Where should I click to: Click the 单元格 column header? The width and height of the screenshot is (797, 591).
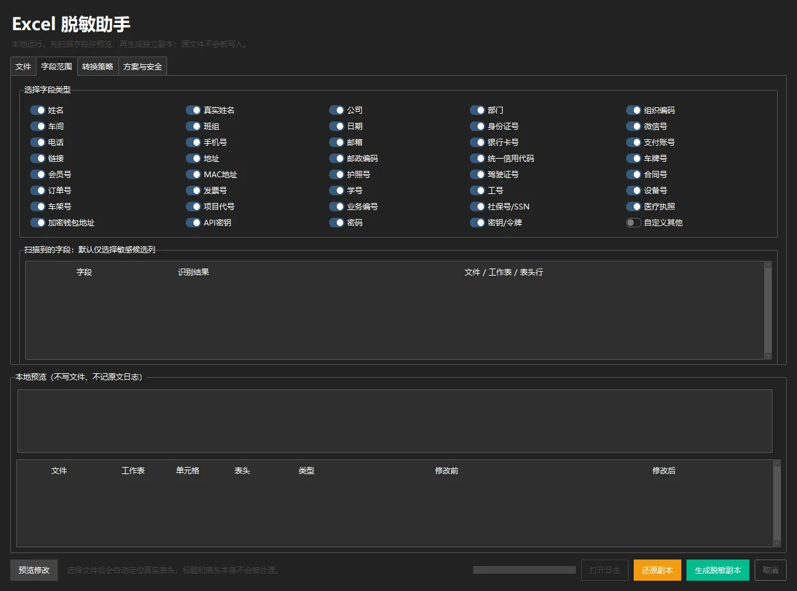pos(188,471)
